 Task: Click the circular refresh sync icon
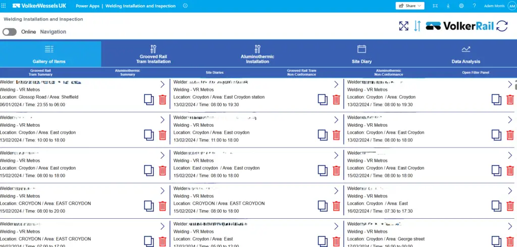tap(502, 26)
